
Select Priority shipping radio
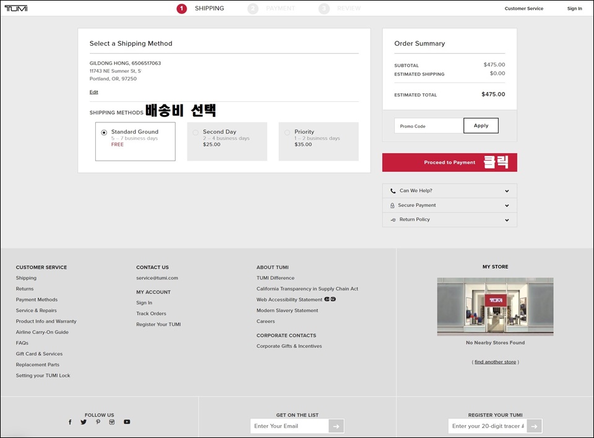click(x=287, y=132)
